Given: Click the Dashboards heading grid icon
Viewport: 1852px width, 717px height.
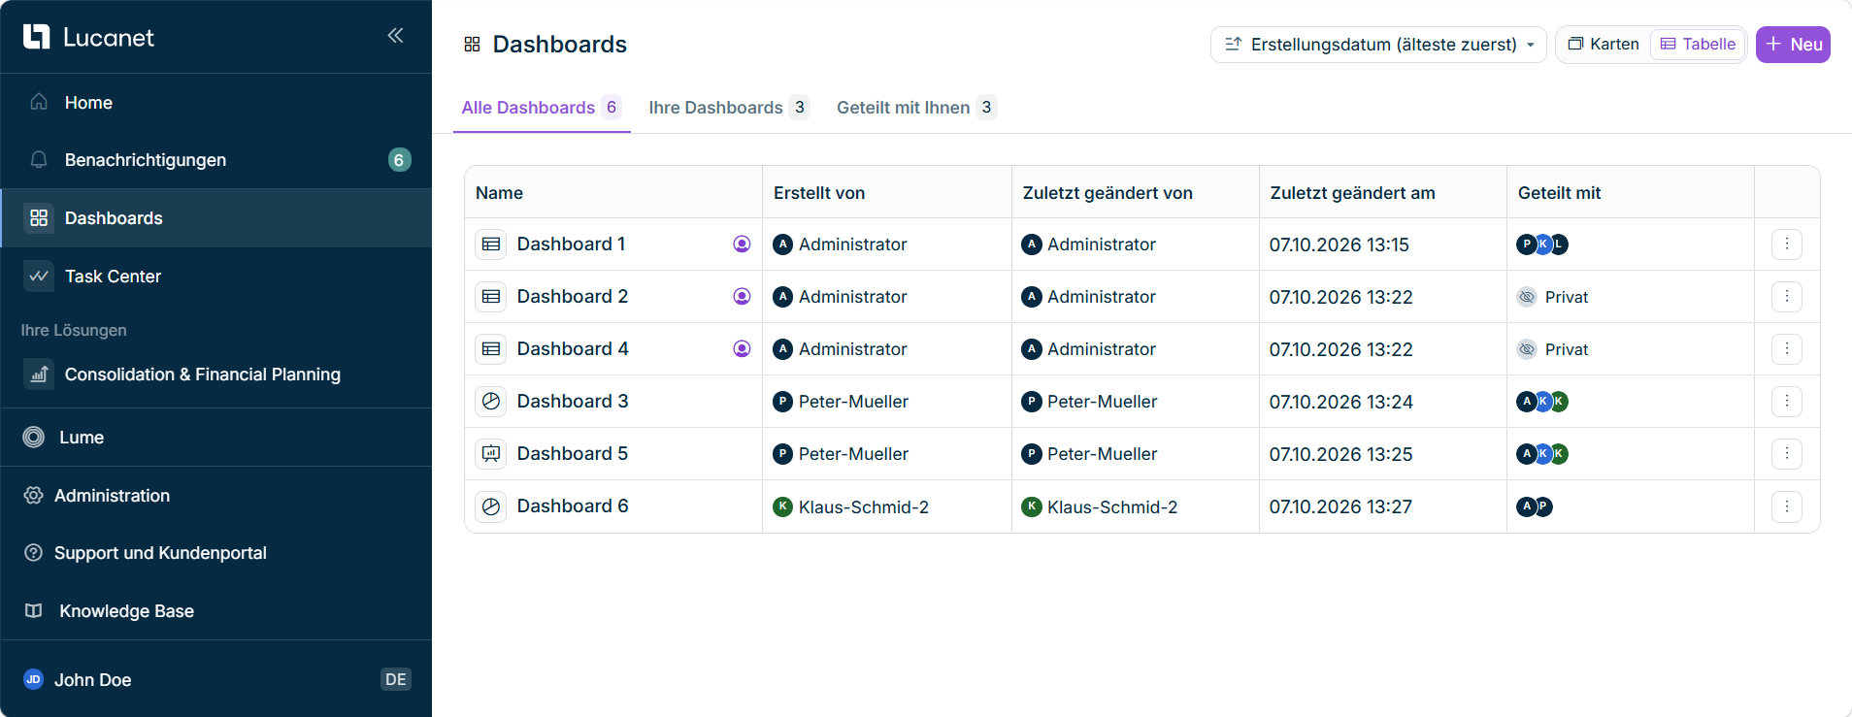Looking at the screenshot, I should click(x=472, y=45).
